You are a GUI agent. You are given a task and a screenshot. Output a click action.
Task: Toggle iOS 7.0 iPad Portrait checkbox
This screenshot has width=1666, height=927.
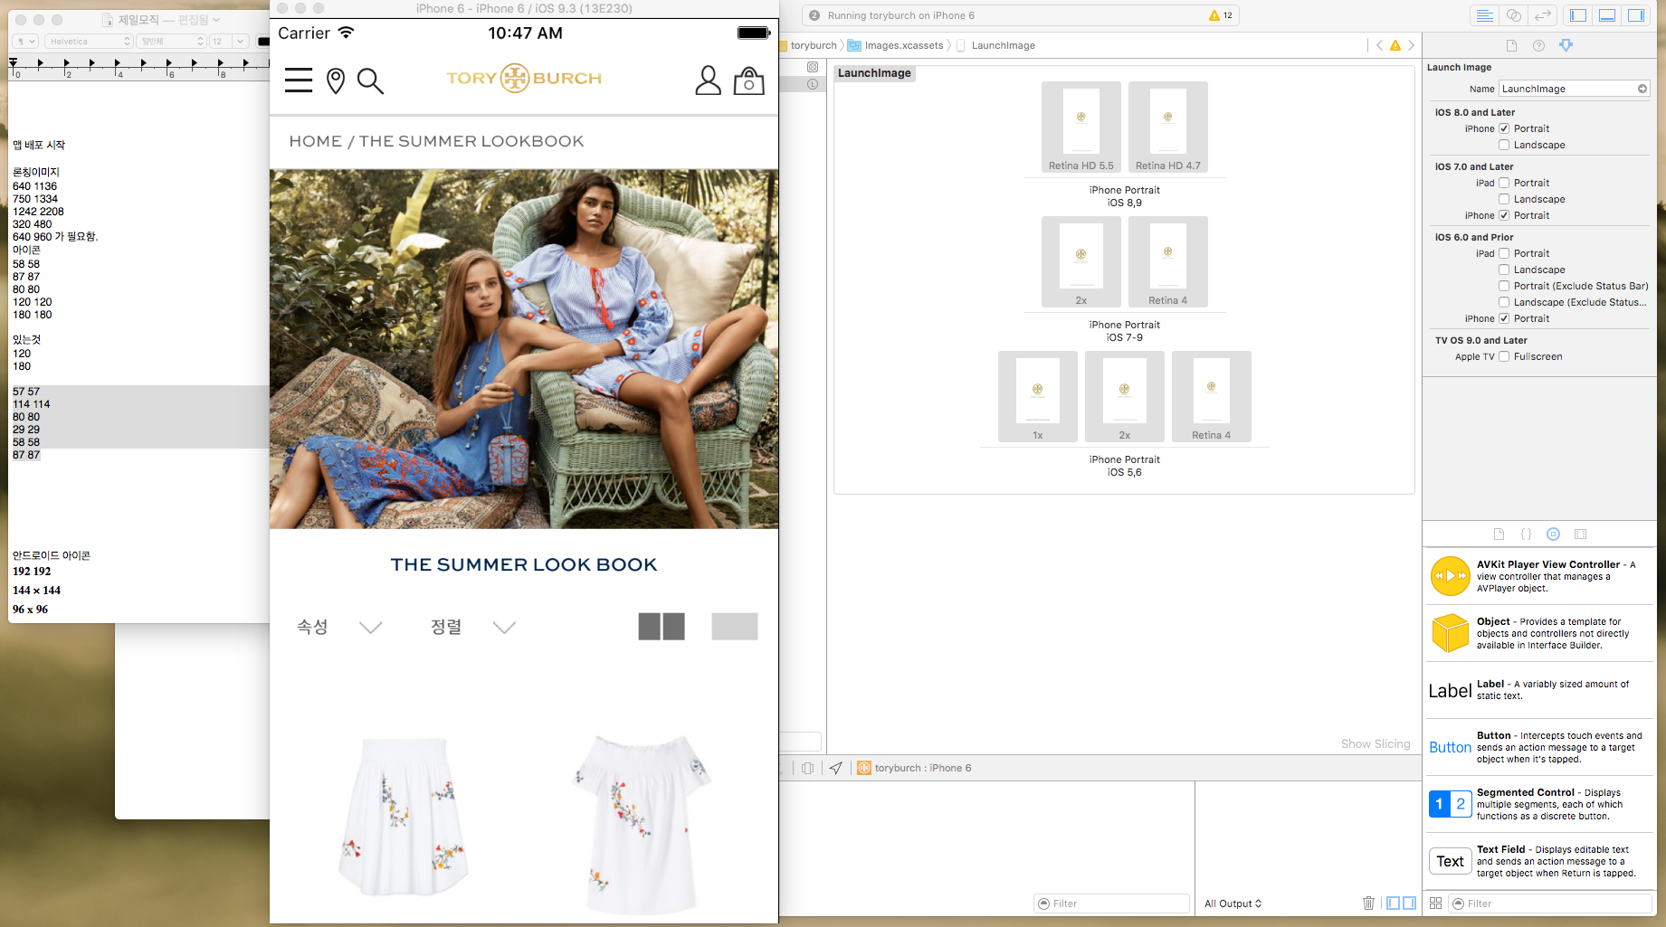click(x=1504, y=183)
